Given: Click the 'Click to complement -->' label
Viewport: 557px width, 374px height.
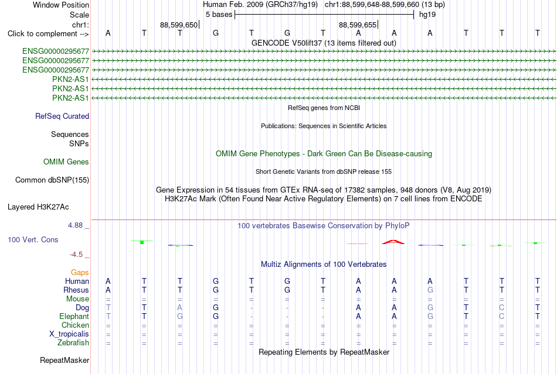Looking at the screenshot, I should pyautogui.click(x=48, y=34).
